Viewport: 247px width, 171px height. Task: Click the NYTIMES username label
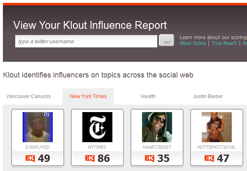pos(97,146)
